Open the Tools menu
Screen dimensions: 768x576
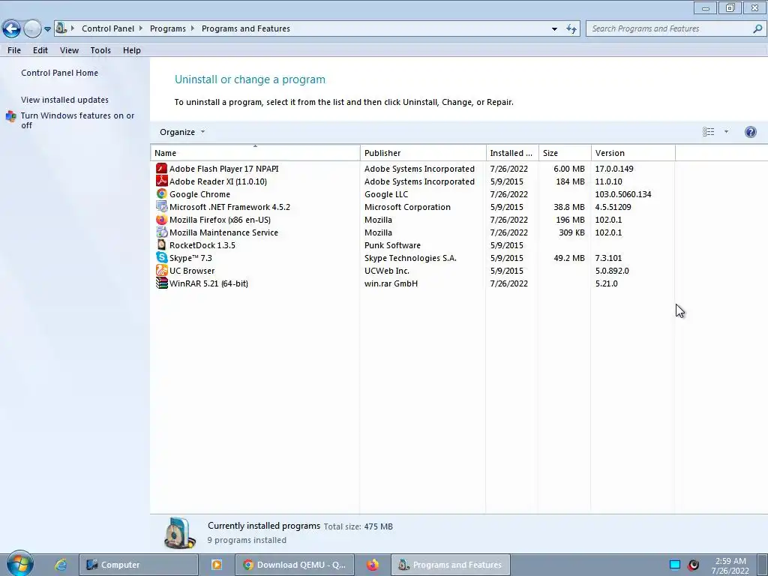point(100,50)
